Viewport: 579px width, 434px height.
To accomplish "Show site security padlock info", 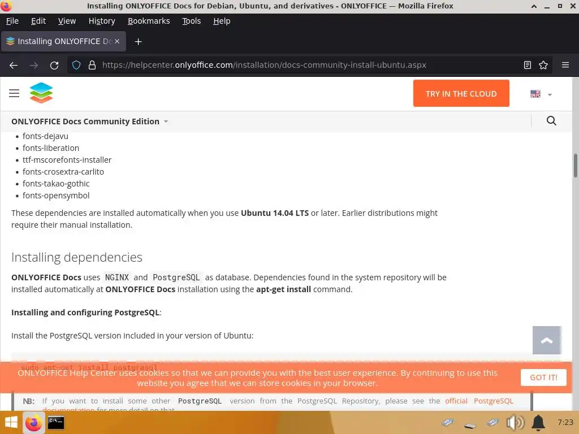I will (x=92, y=66).
